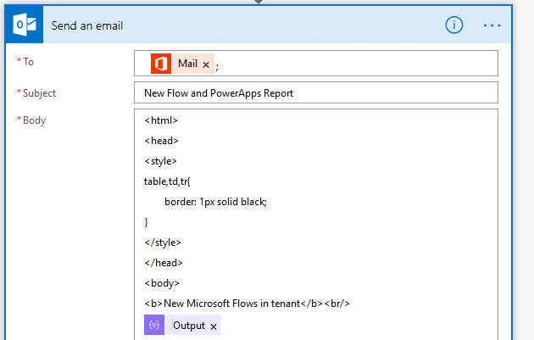Click the Outlook icon on Send an email card

click(25, 25)
